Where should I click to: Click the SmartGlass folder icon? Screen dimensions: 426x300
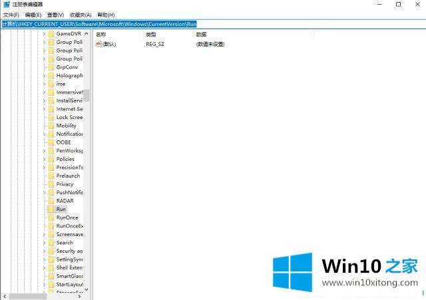point(51,276)
